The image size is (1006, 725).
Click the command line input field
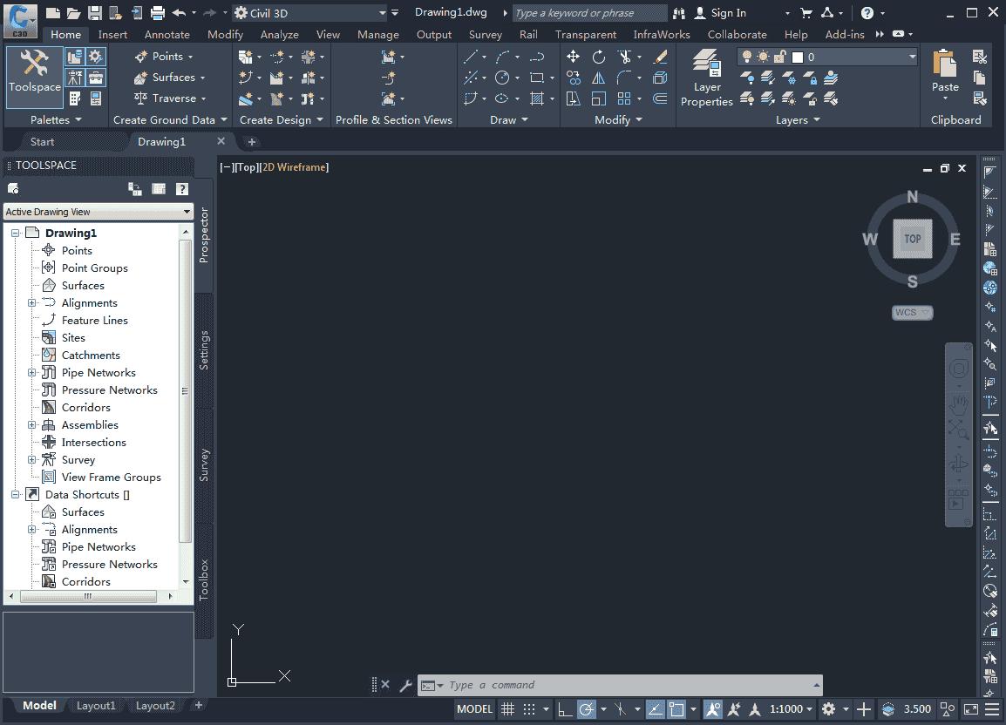[628, 685]
